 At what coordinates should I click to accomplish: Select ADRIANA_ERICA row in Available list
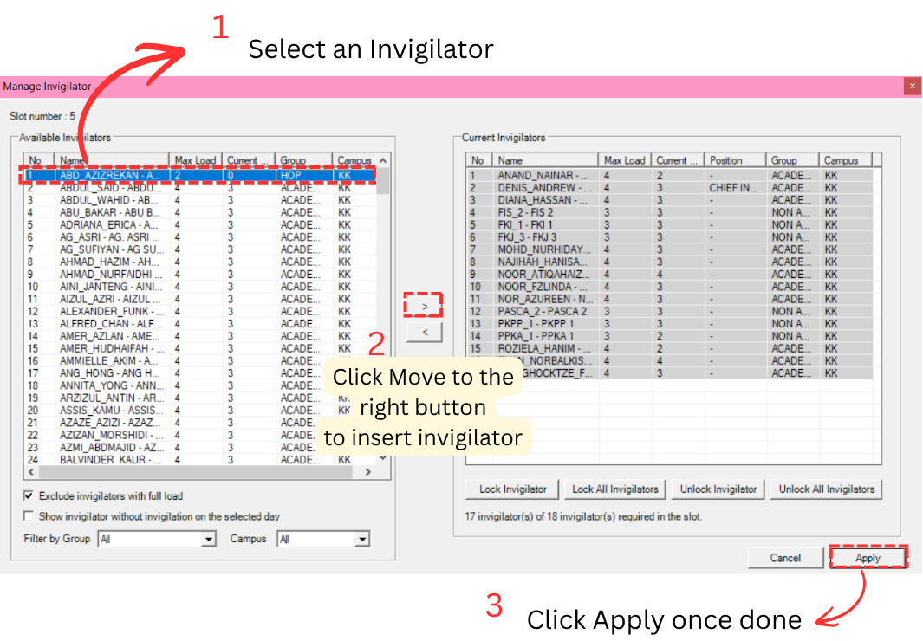199,224
